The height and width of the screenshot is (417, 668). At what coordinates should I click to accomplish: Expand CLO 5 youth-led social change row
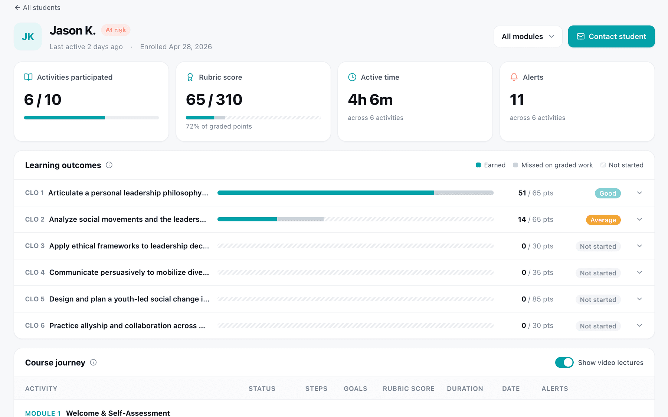[x=639, y=299]
